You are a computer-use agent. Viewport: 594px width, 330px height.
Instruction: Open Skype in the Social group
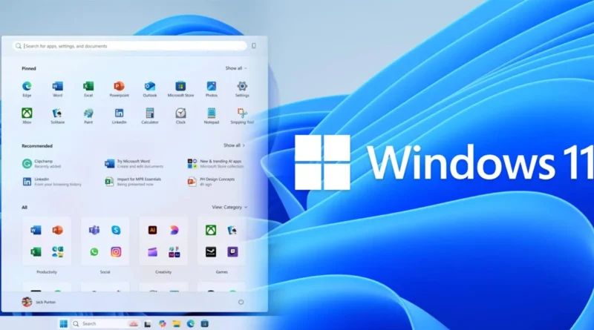point(116,230)
